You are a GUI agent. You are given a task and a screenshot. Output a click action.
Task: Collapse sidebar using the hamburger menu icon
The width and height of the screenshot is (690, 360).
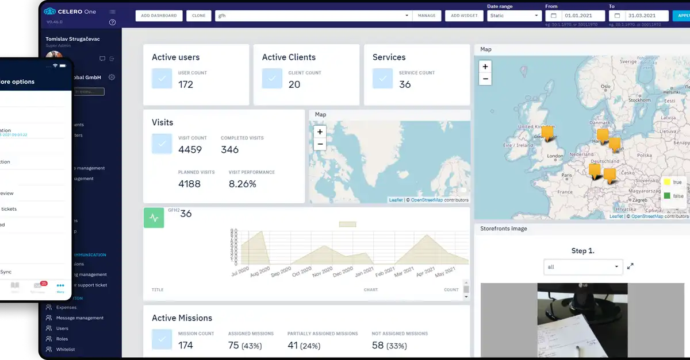[x=112, y=11]
